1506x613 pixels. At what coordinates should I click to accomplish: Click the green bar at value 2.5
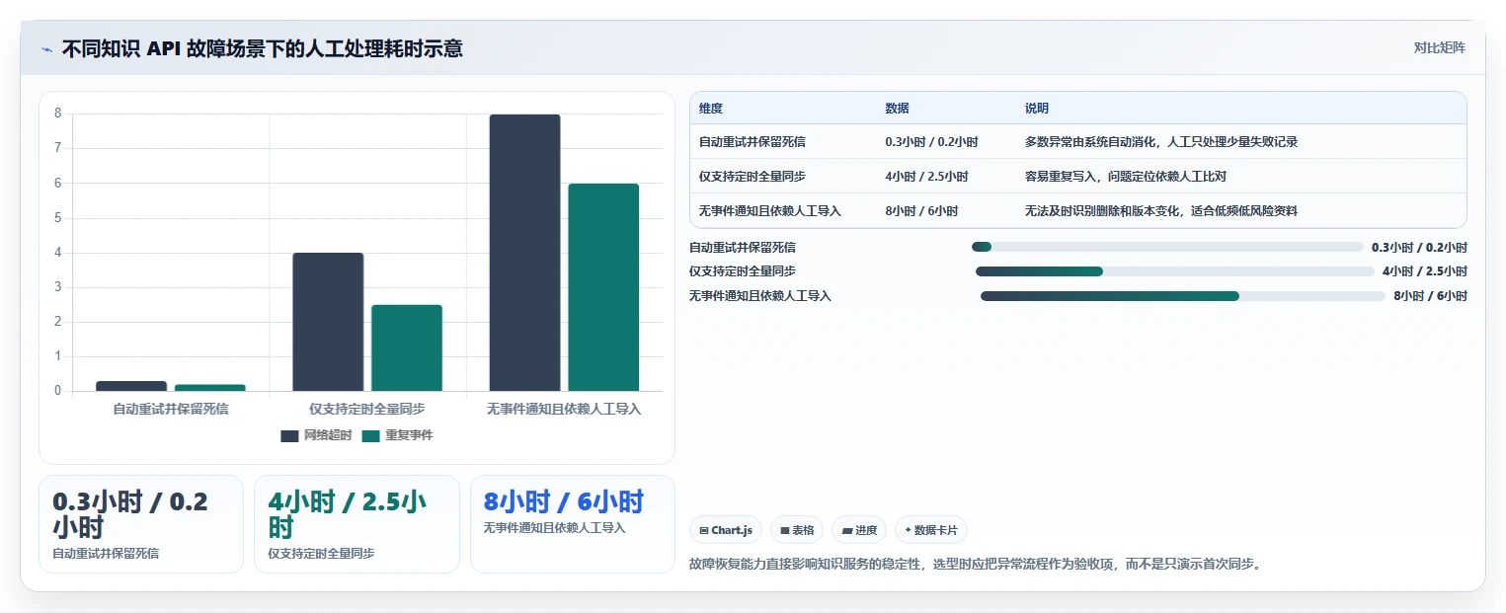(x=407, y=347)
